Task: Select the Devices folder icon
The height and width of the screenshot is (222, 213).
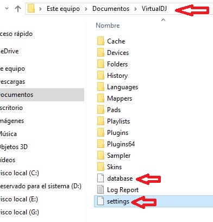Action: pyautogui.click(x=101, y=52)
